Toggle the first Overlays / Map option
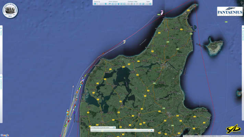Viewport: 244px width, 137px height. click(129, 4)
